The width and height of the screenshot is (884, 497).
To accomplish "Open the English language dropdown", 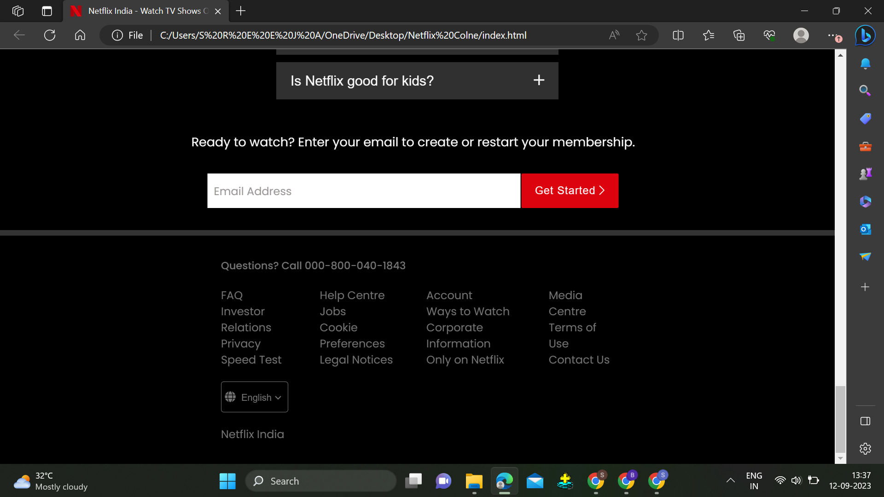I will click(254, 397).
